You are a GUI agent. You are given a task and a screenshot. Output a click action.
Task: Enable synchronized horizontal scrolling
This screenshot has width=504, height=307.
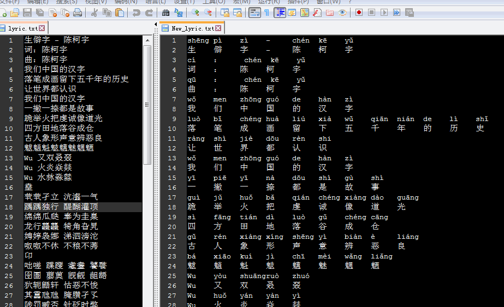(x=237, y=13)
